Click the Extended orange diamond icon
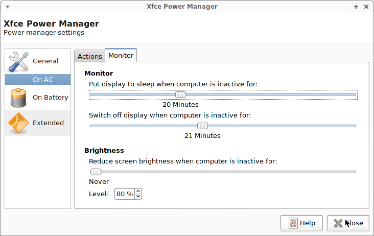 18,123
